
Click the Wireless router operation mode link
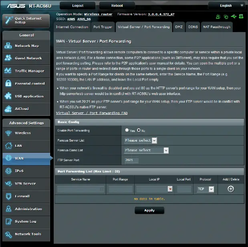[98, 14]
